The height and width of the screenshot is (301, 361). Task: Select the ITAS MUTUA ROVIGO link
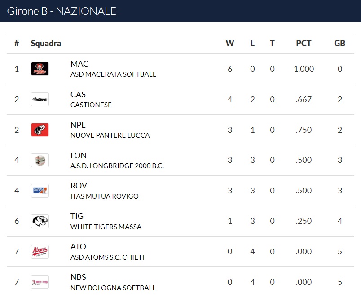point(105,196)
